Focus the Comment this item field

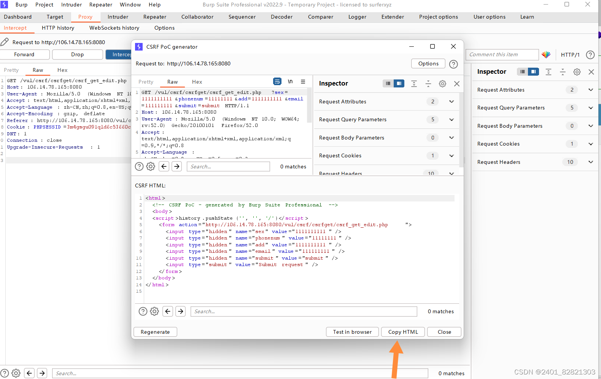(502, 54)
